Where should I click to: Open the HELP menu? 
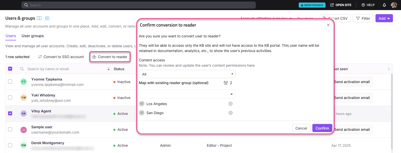click(x=368, y=5)
